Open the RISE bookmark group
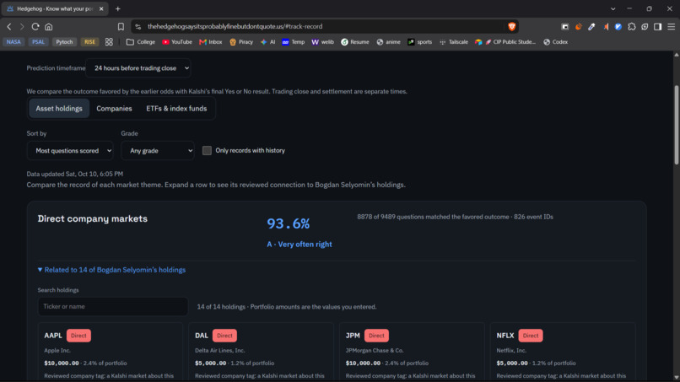 pyautogui.click(x=89, y=42)
